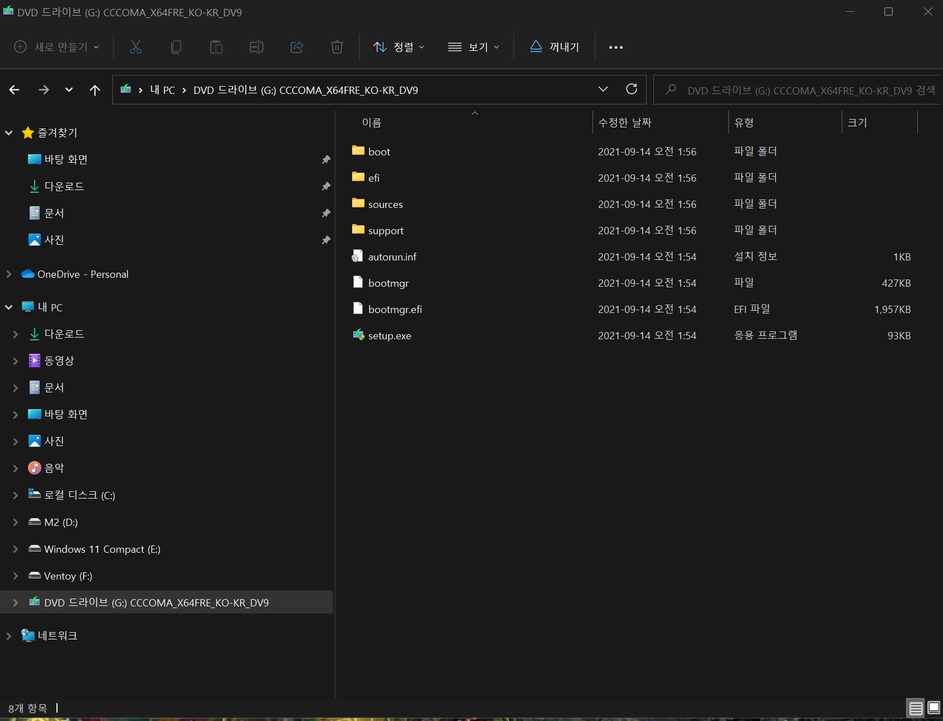Click the Paste clipboard icon
943x721 pixels.
pyautogui.click(x=216, y=47)
